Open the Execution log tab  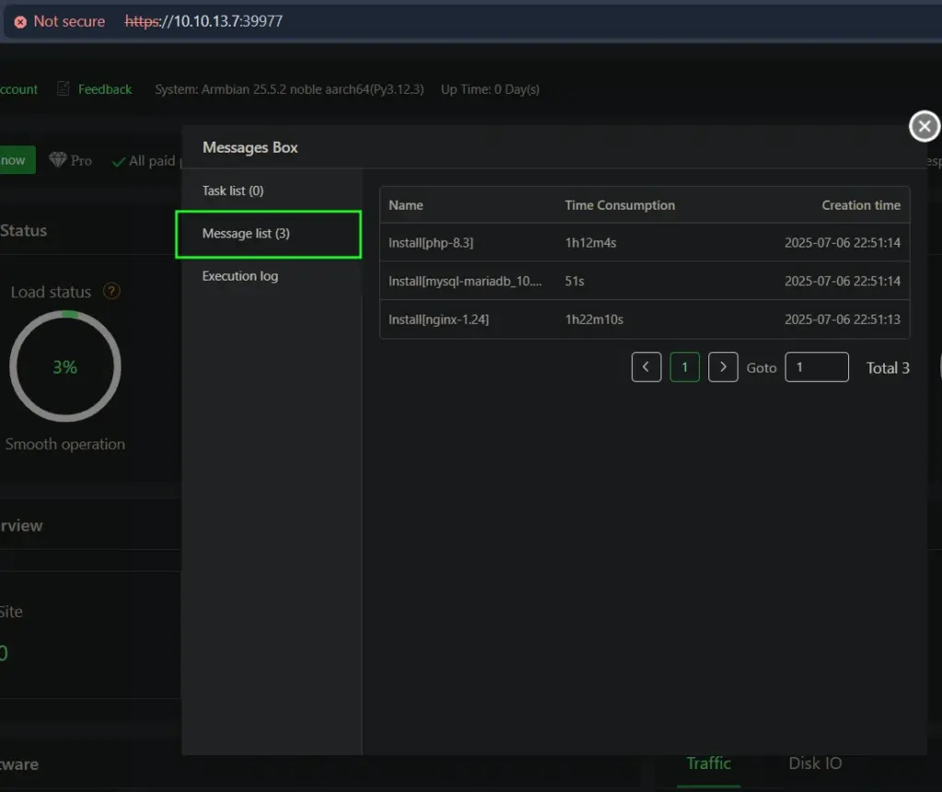pos(240,276)
